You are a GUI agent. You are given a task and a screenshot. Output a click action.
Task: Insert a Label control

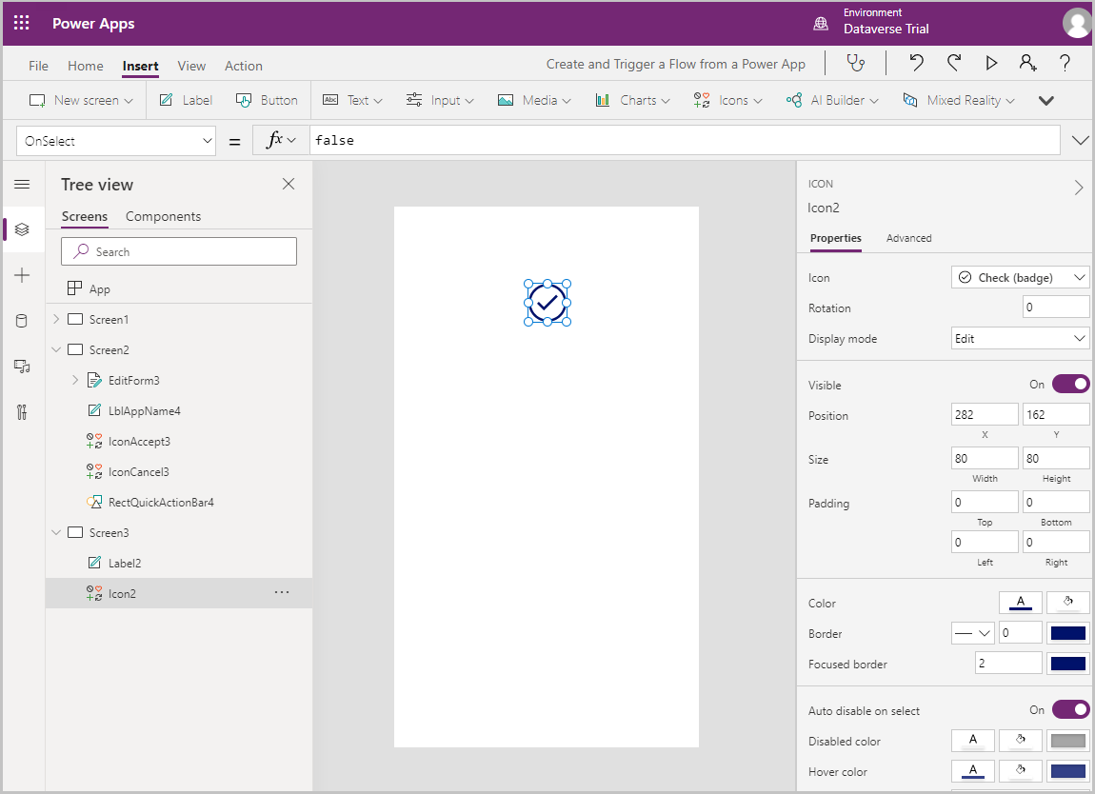(186, 100)
